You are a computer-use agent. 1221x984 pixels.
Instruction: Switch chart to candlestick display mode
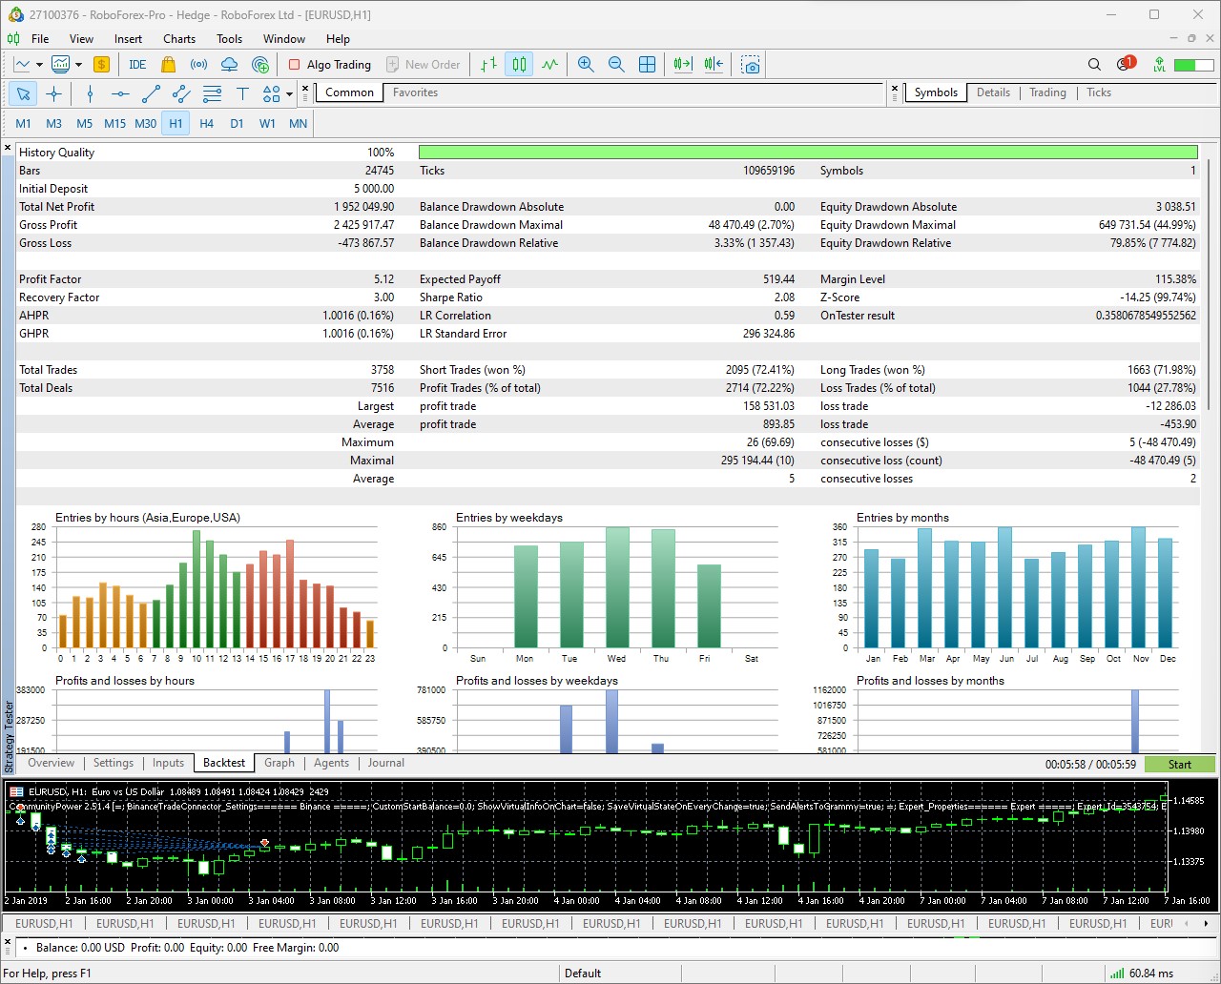click(x=519, y=65)
